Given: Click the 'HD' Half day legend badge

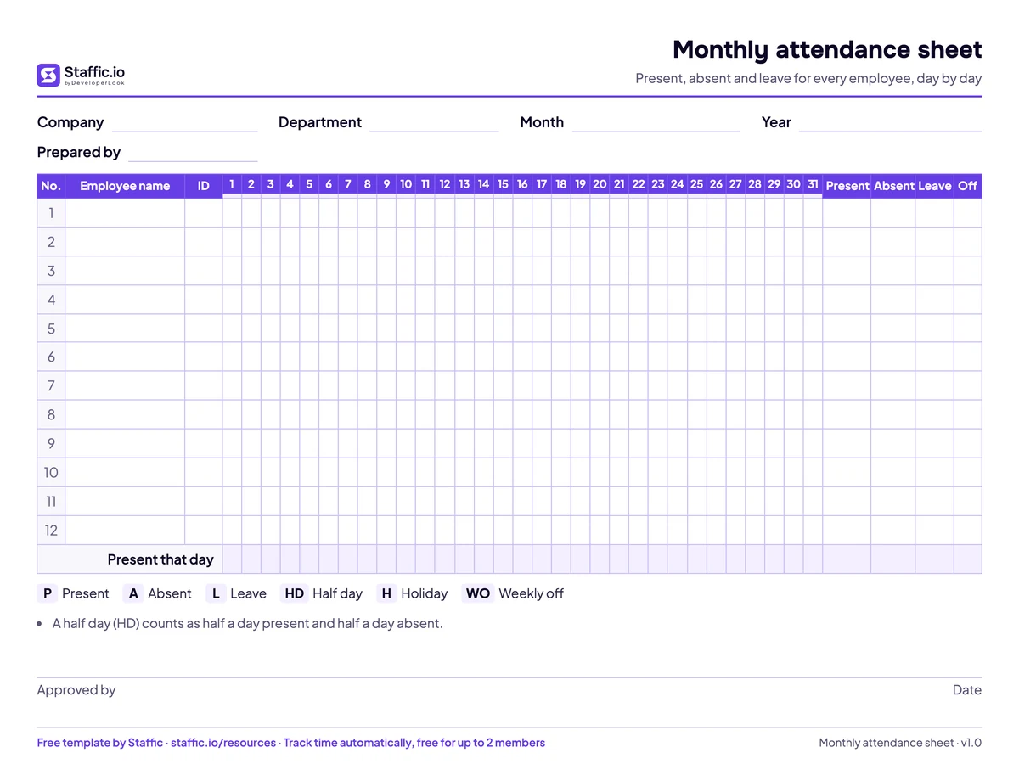Looking at the screenshot, I should pyautogui.click(x=294, y=593).
